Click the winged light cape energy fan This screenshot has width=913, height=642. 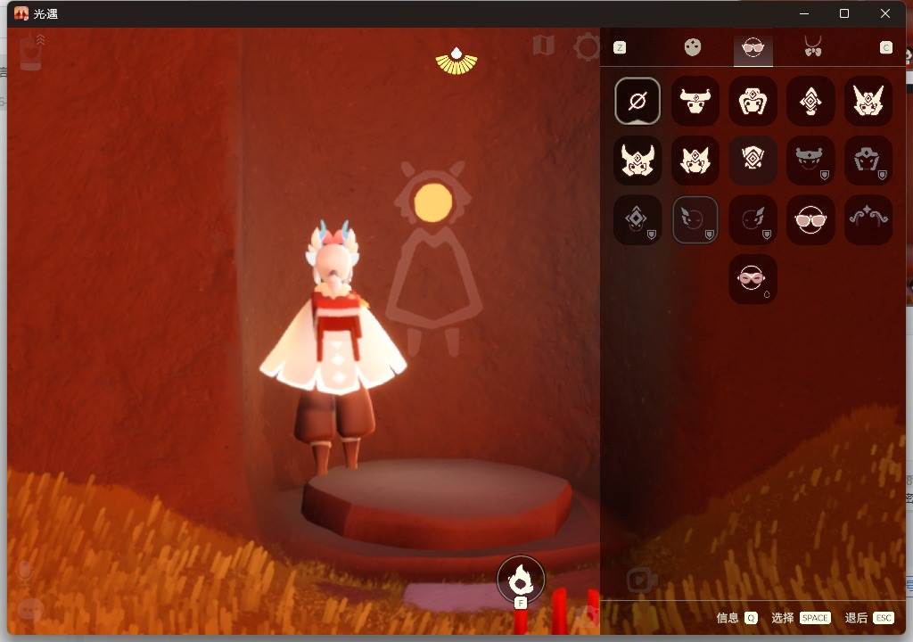(x=456, y=62)
